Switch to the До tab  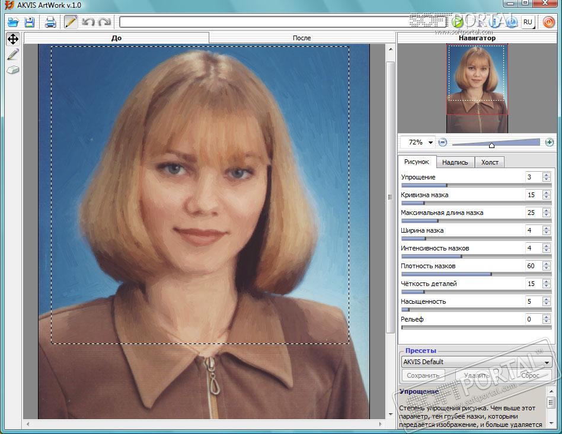pyautogui.click(x=116, y=38)
